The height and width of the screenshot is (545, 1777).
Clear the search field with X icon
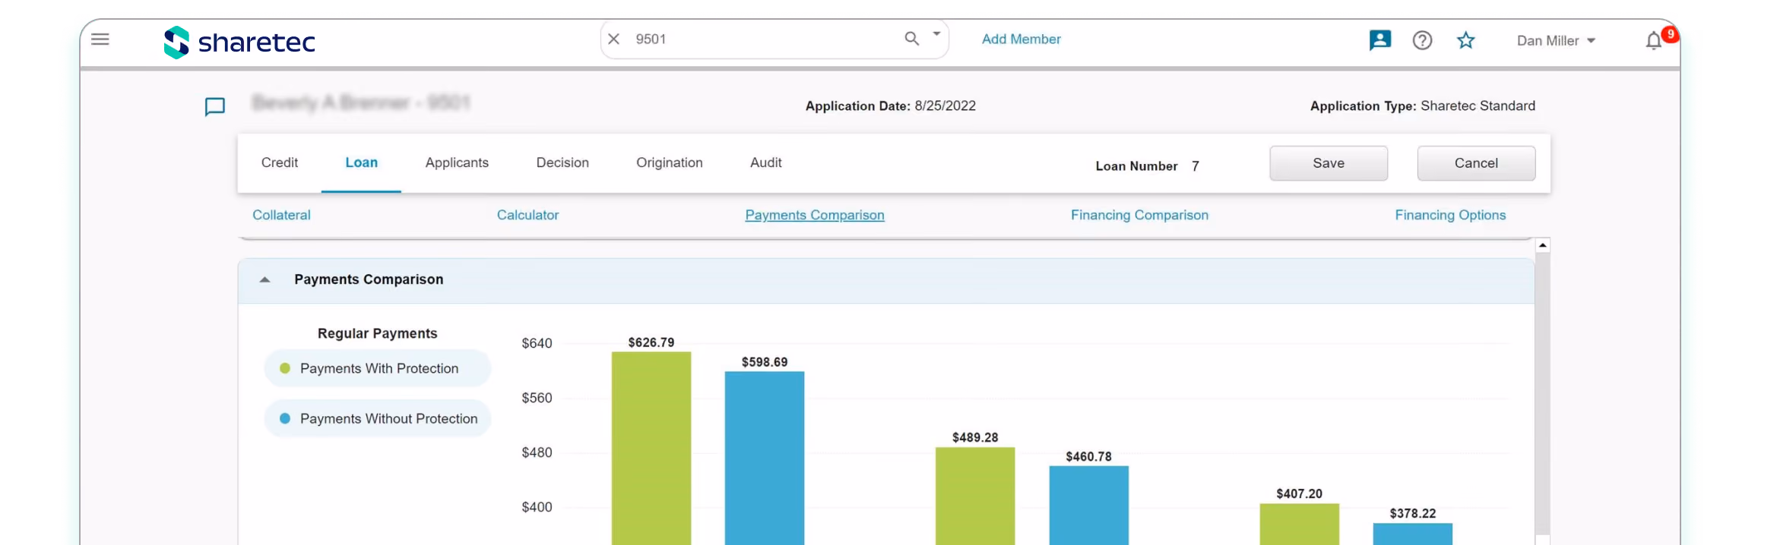[614, 39]
